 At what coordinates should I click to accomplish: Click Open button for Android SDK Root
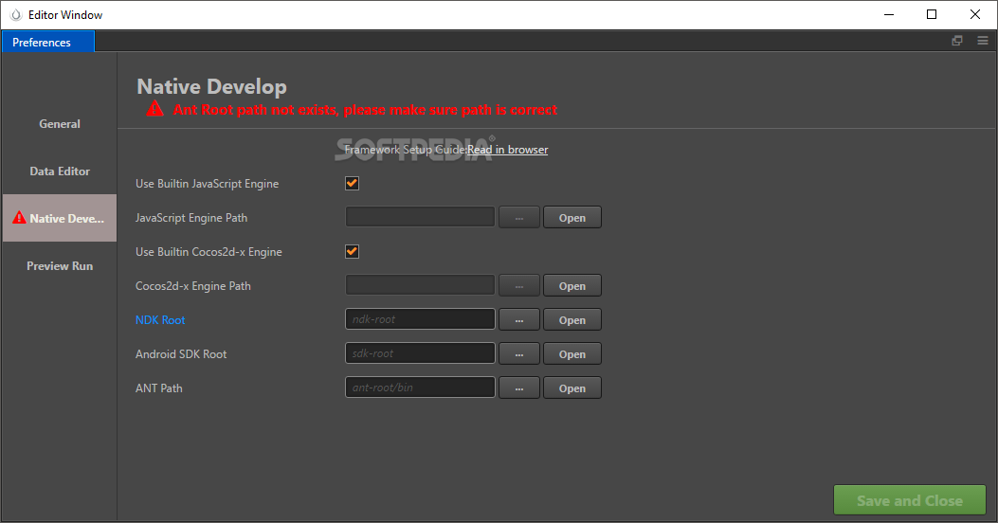point(572,353)
